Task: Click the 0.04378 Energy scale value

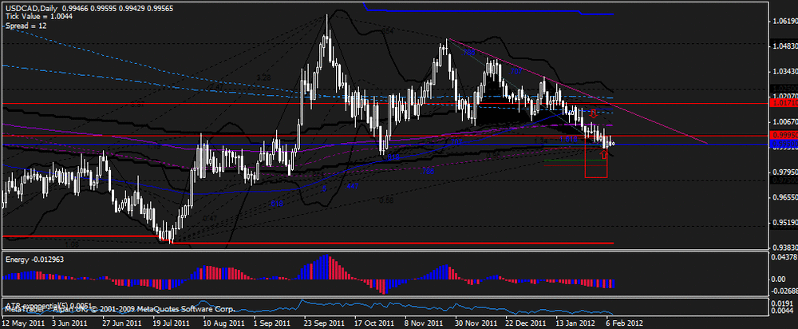Action: pos(784,259)
